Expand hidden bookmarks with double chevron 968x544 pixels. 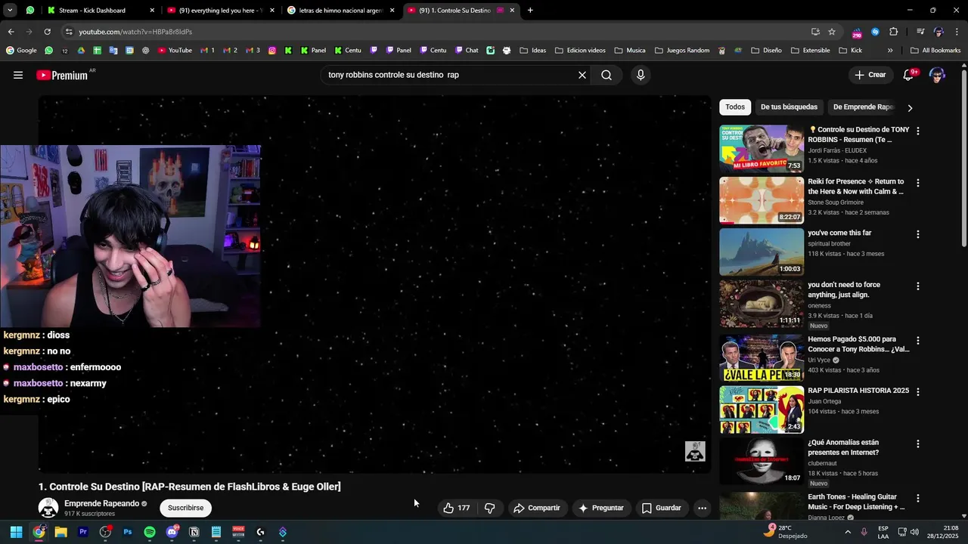click(x=889, y=51)
